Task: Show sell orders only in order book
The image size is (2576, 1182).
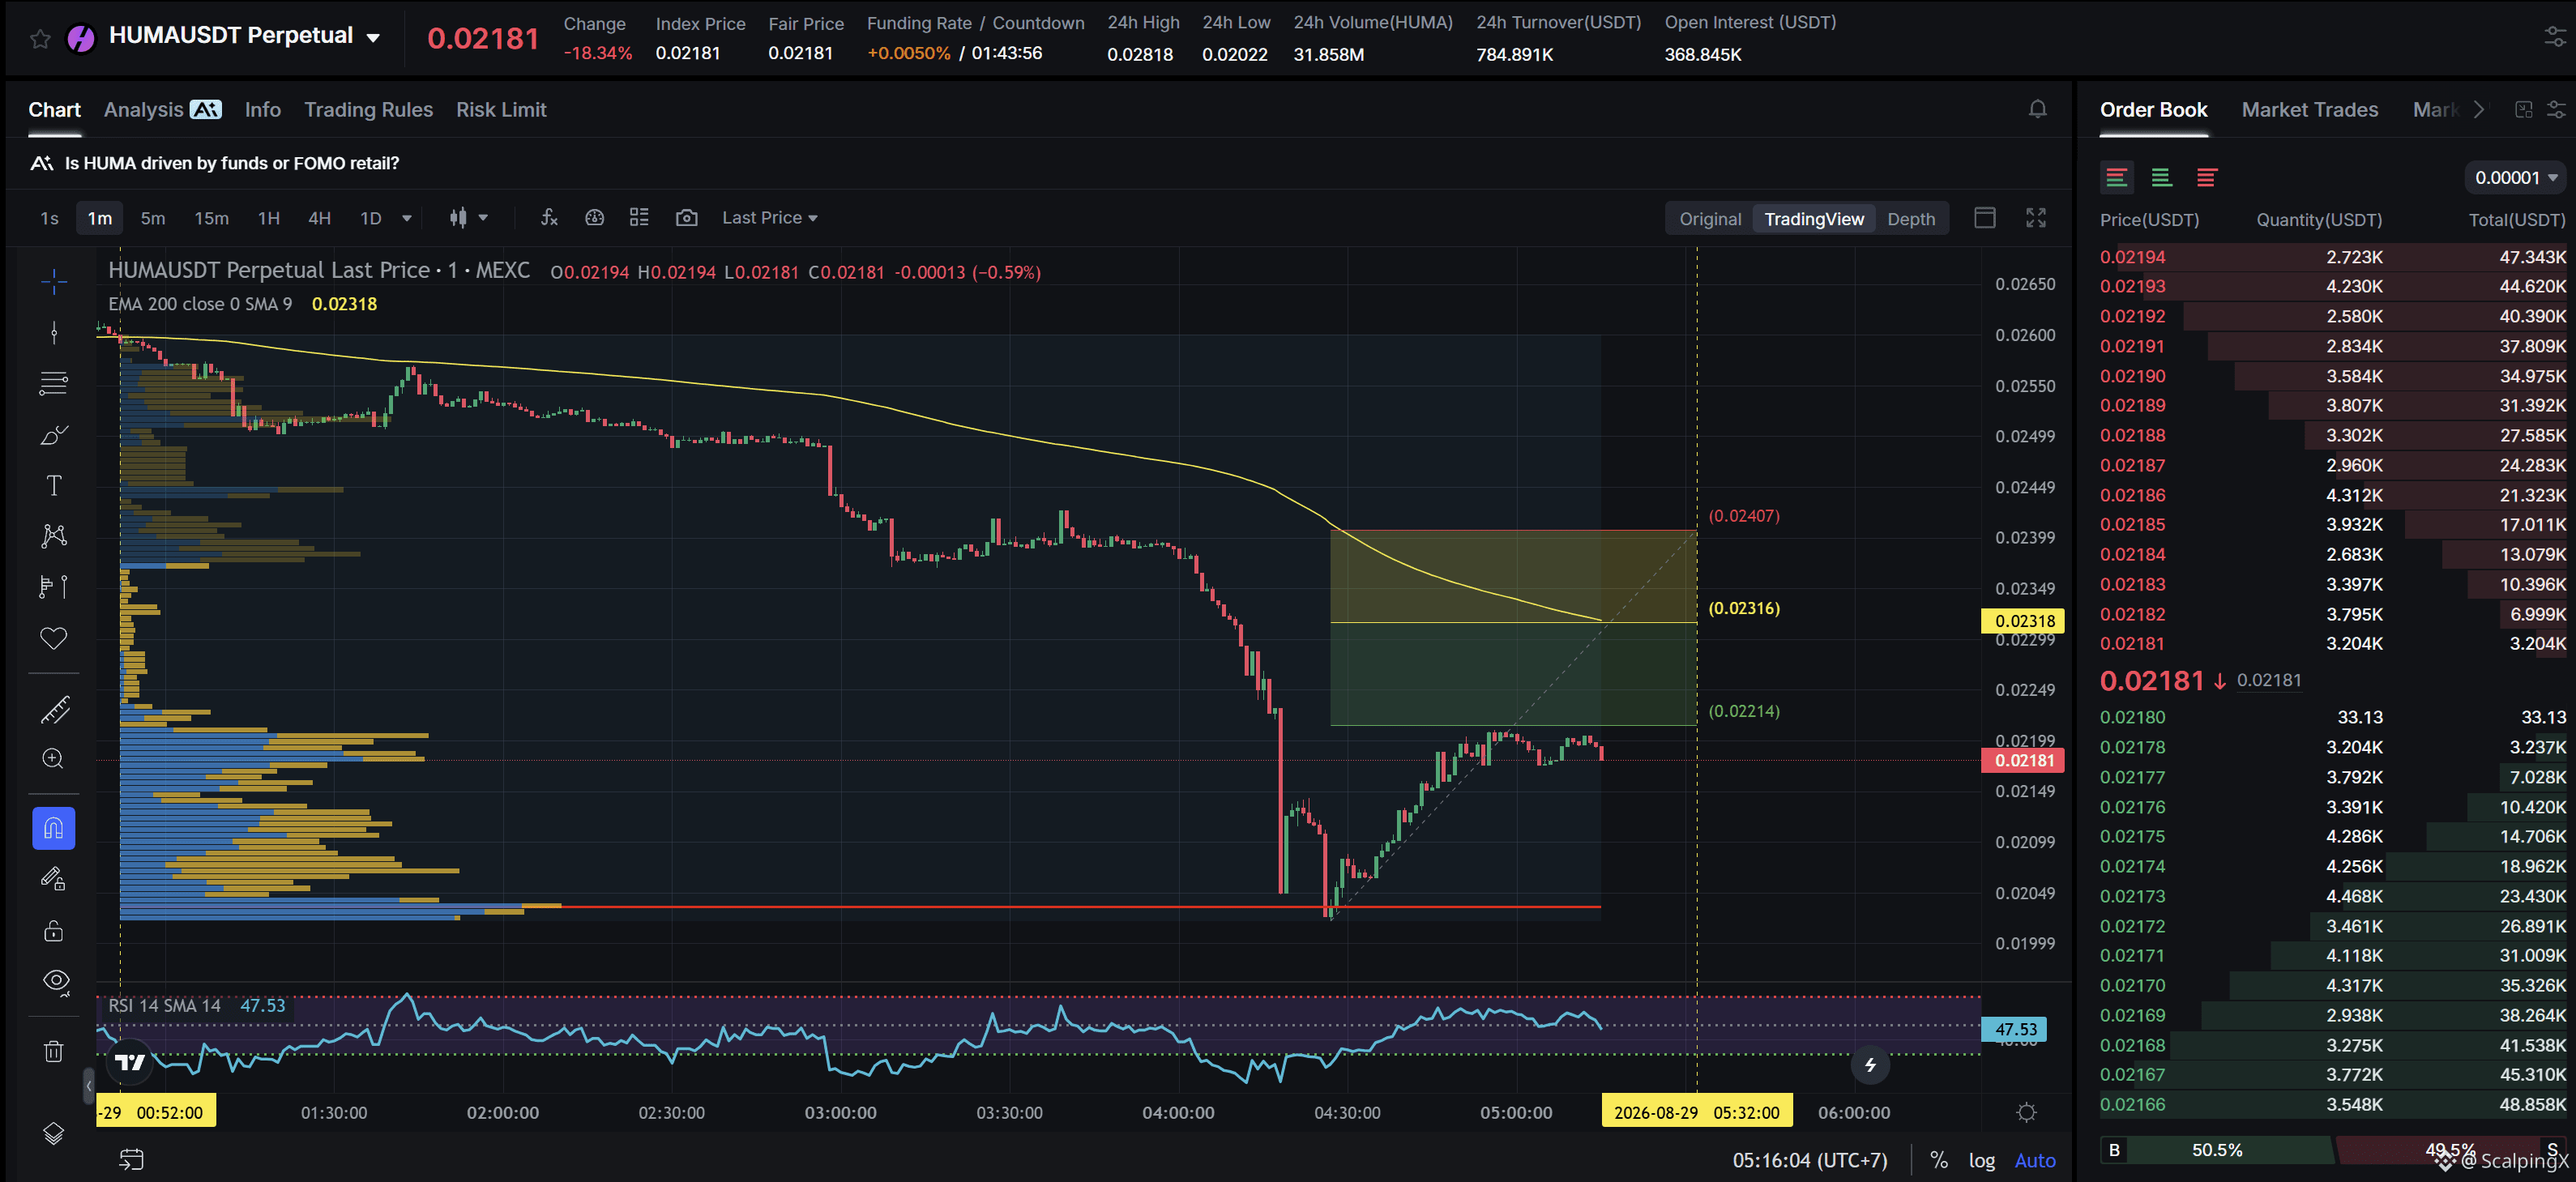Action: [2207, 178]
